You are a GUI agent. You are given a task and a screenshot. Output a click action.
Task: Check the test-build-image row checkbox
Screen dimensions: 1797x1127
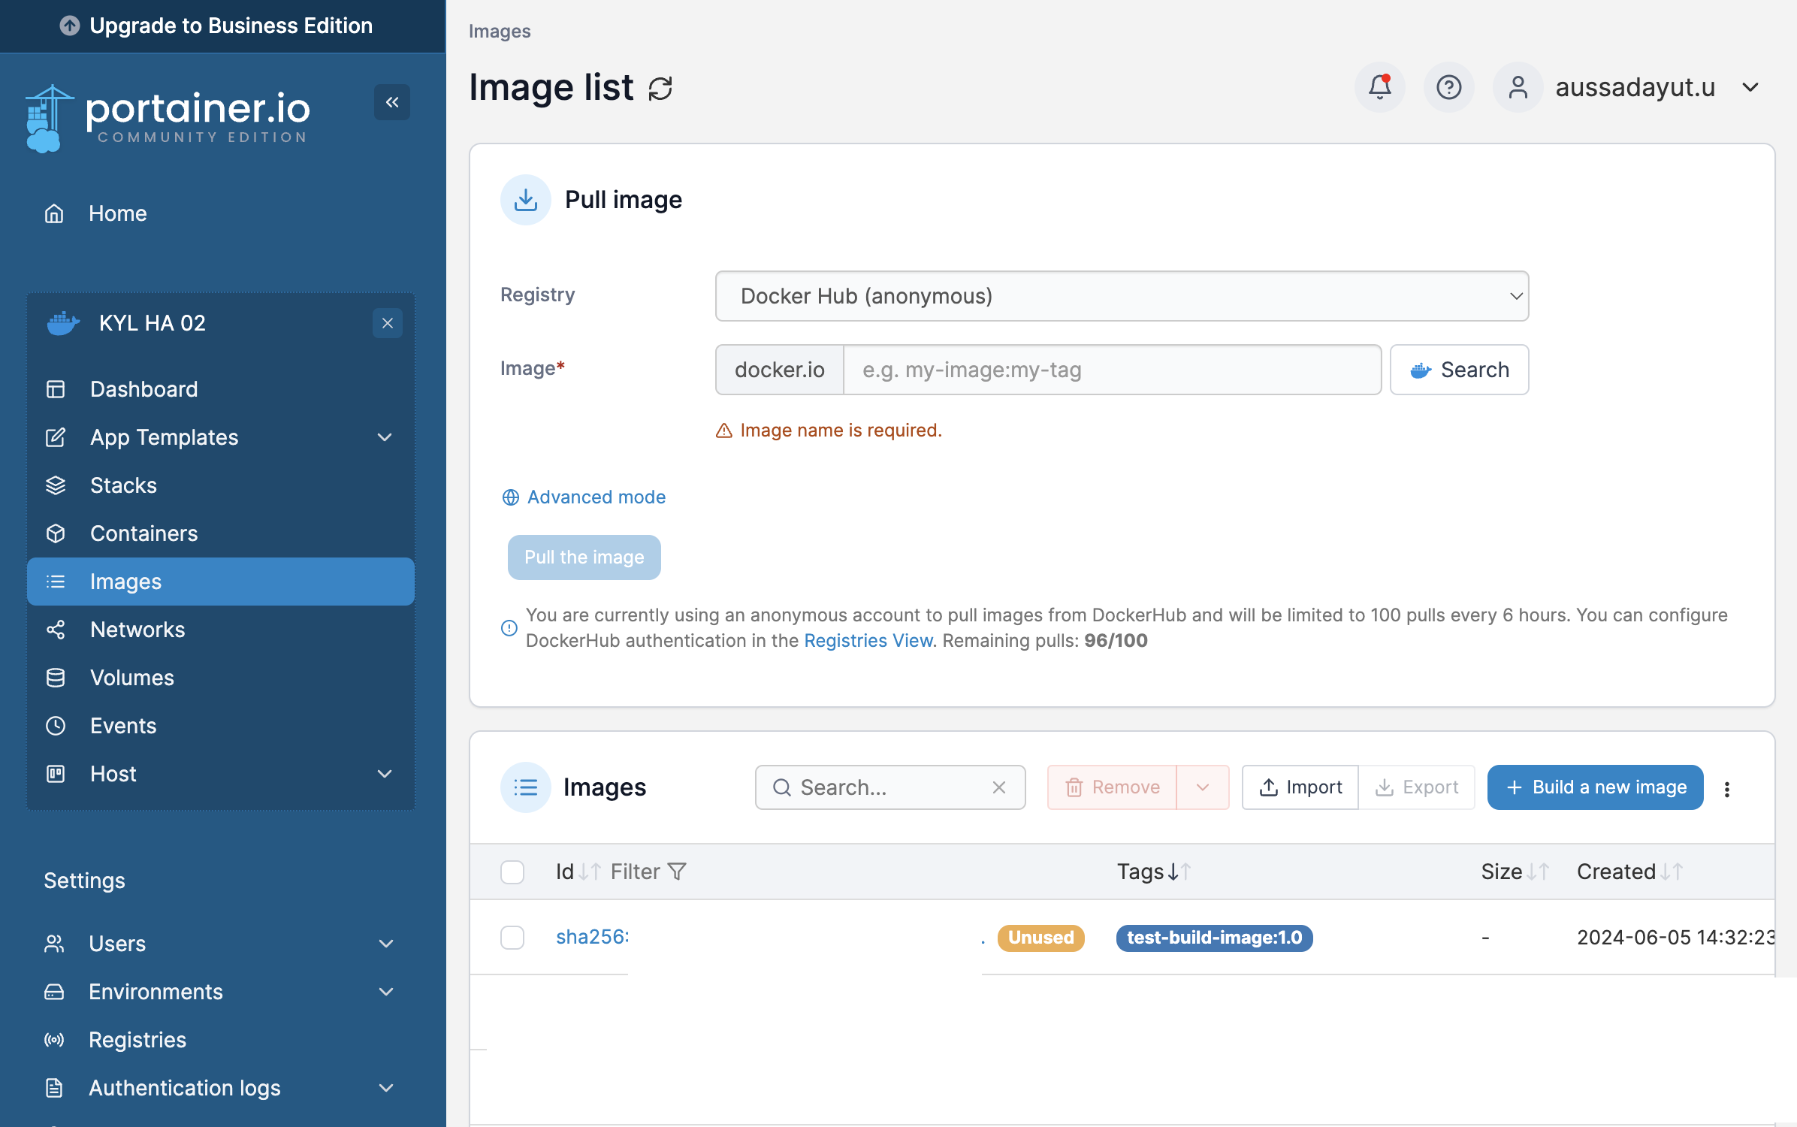click(x=512, y=938)
